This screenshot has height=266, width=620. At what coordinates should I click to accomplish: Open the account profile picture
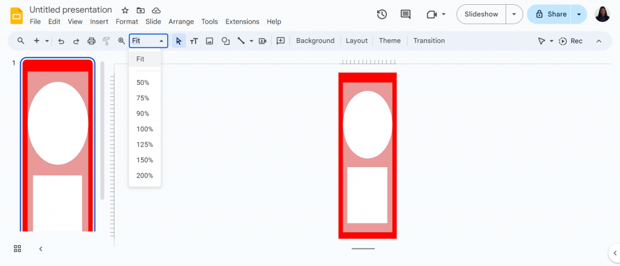602,15
